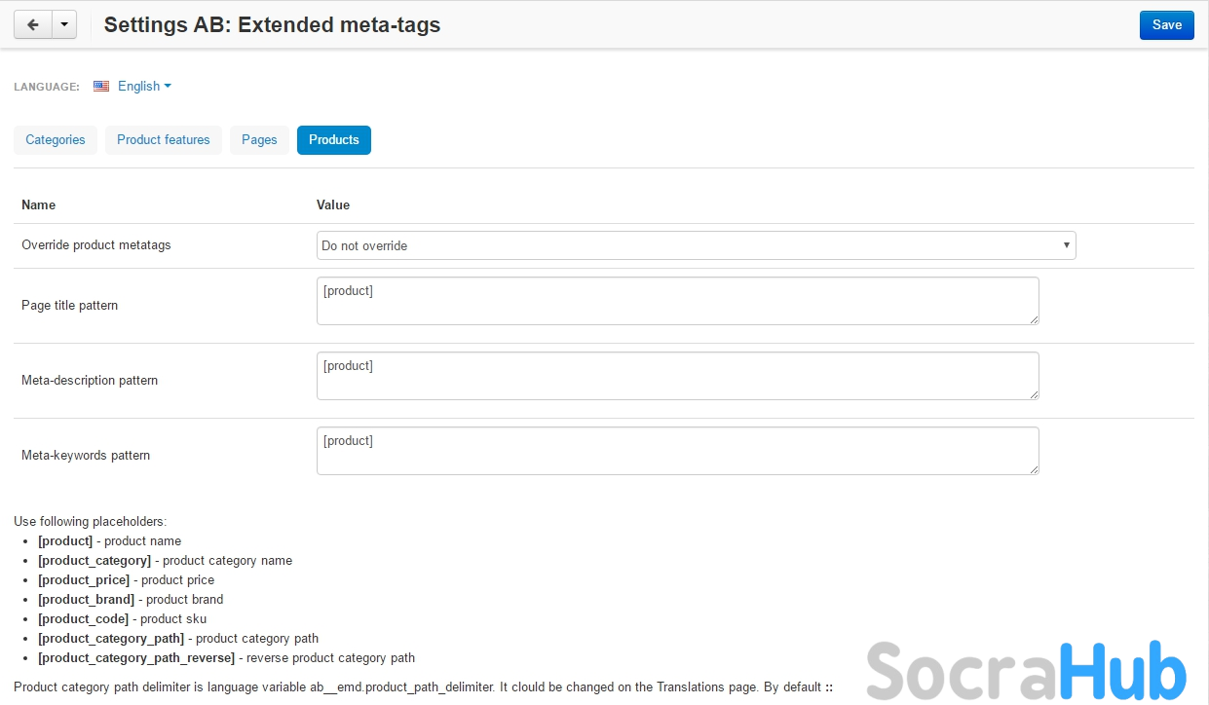The height and width of the screenshot is (705, 1209).
Task: Click the Meta-description field resize grip
Action: point(1034,394)
